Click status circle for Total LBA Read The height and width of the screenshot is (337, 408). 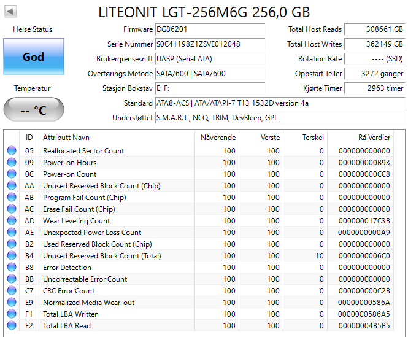coord(12,325)
